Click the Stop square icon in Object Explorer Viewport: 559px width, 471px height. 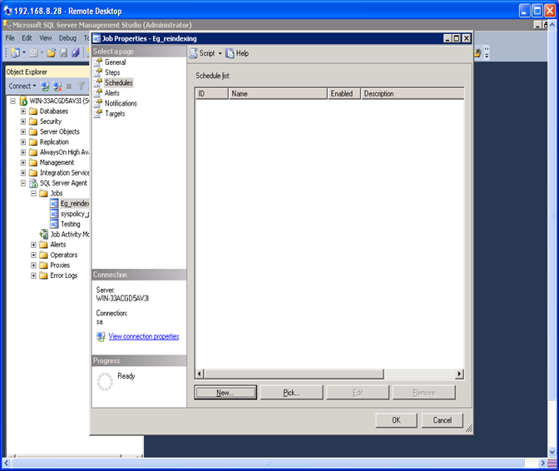pos(69,87)
